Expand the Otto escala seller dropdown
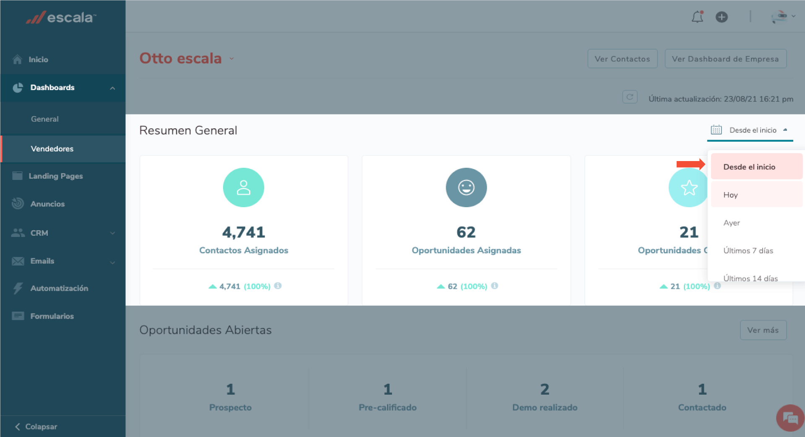 [x=231, y=59]
